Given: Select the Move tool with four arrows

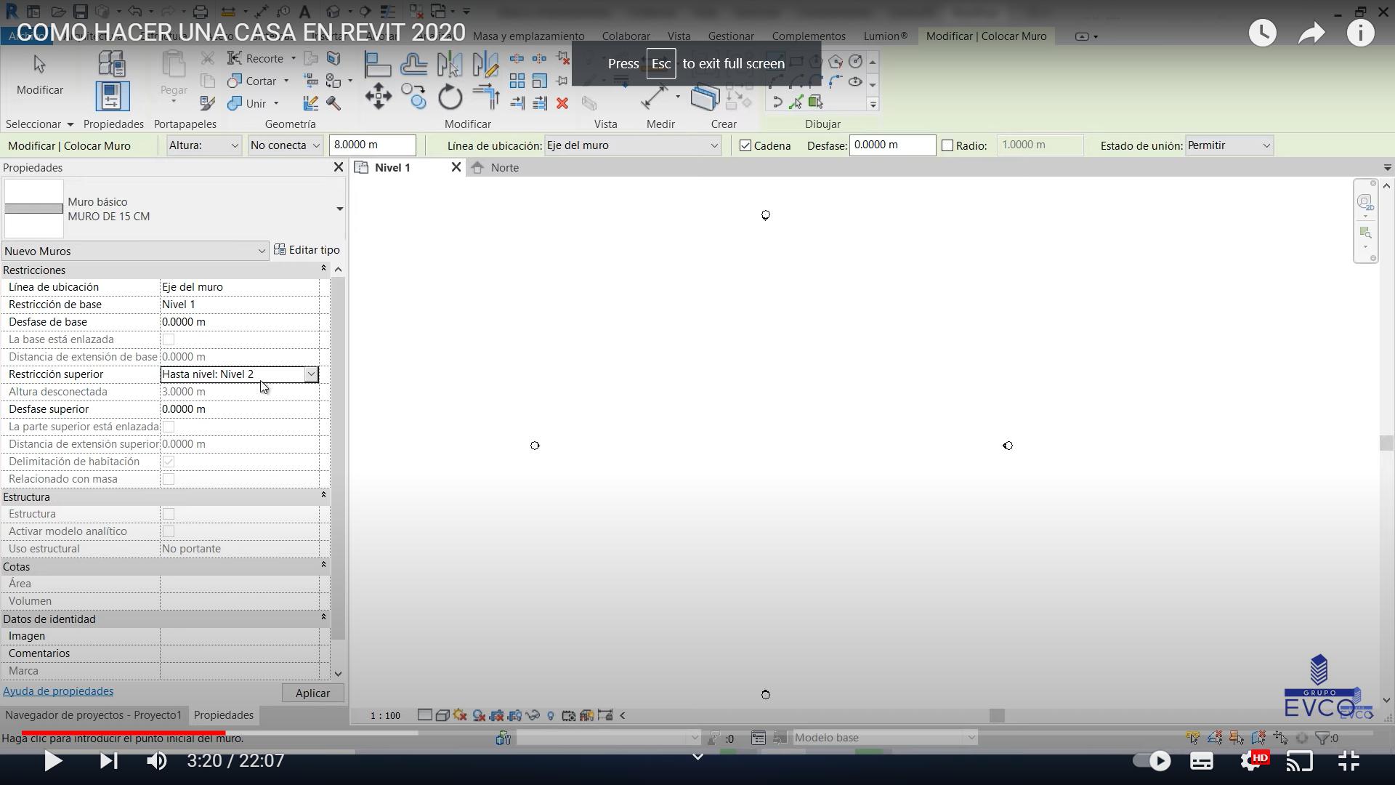Looking at the screenshot, I should click(378, 97).
